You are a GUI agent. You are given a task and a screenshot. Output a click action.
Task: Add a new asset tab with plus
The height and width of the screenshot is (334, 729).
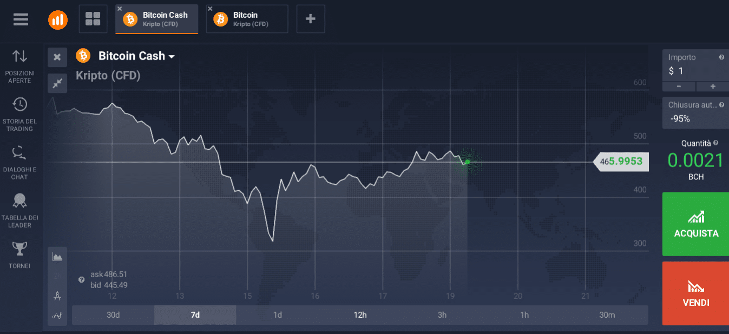(x=311, y=19)
